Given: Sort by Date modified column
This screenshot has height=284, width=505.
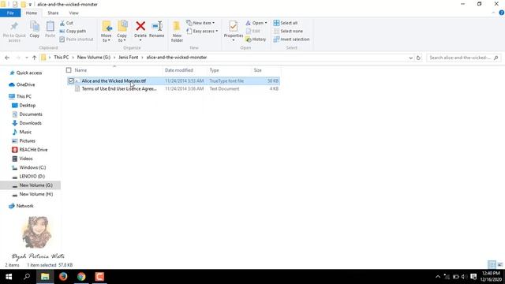Looking at the screenshot, I should (179, 70).
